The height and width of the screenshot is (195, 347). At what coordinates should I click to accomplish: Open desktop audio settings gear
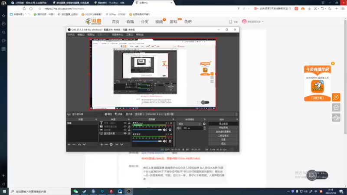(x=170, y=141)
